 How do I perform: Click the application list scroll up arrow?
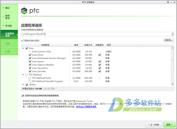[172, 48]
